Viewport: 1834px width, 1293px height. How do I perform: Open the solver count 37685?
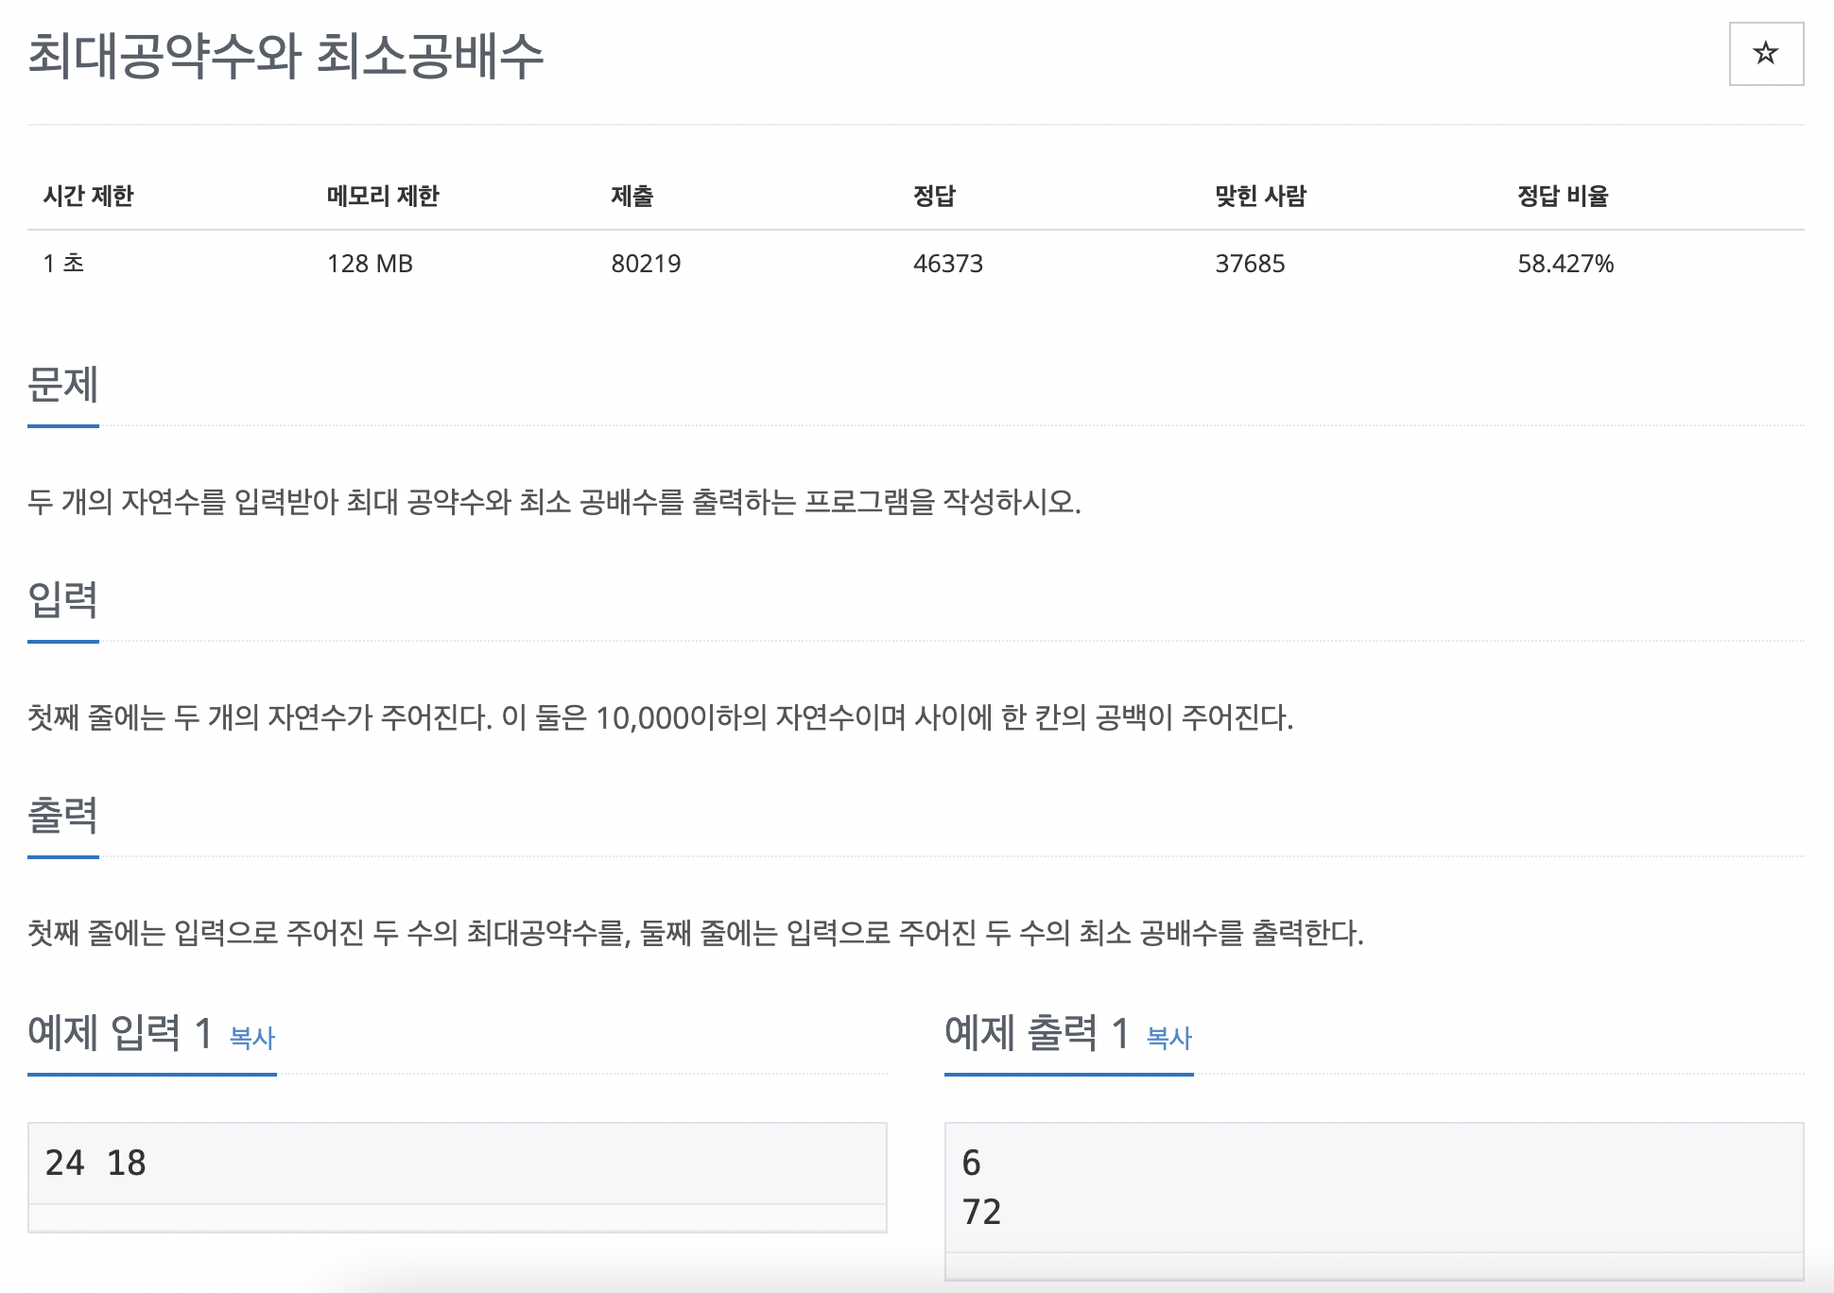(1249, 264)
